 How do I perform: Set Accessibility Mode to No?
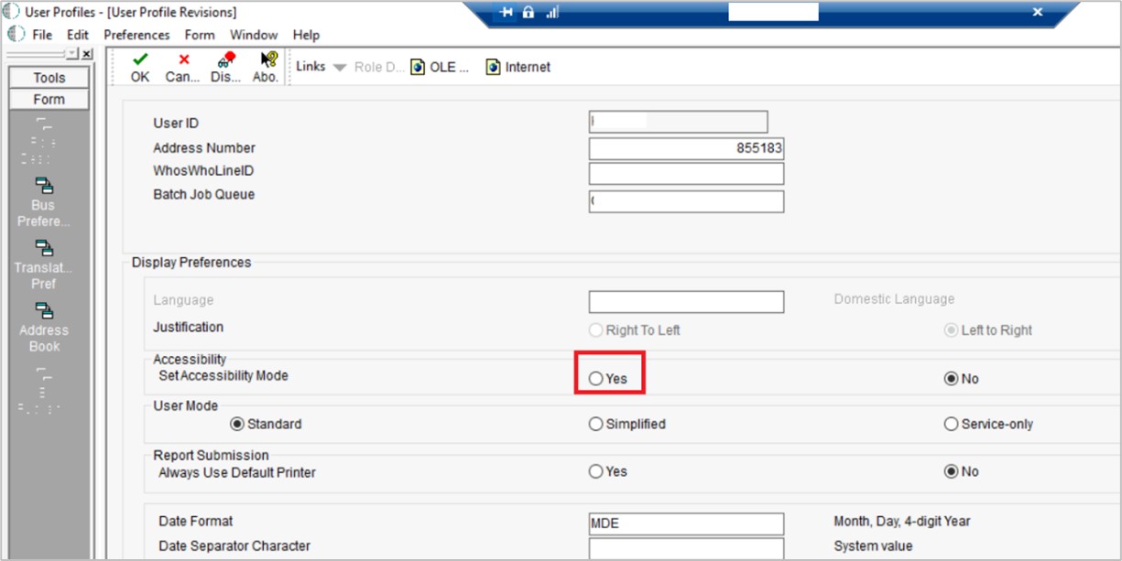coord(952,378)
